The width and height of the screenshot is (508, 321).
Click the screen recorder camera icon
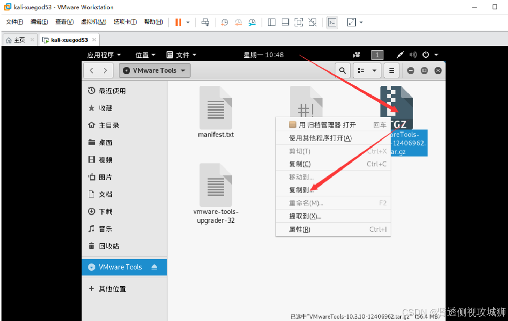tap(357, 55)
